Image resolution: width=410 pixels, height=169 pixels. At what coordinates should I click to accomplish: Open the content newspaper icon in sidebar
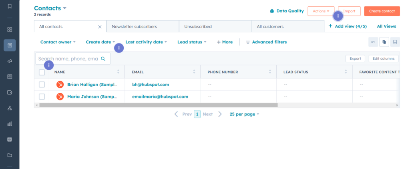[10, 77]
